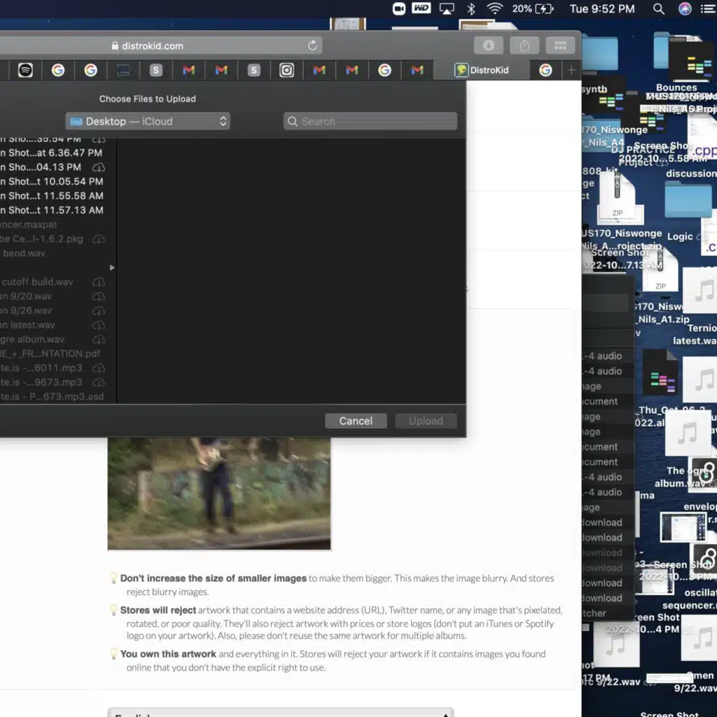The image size is (717, 717).
Task: Click the Safari downloads icon
Action: tap(488, 46)
